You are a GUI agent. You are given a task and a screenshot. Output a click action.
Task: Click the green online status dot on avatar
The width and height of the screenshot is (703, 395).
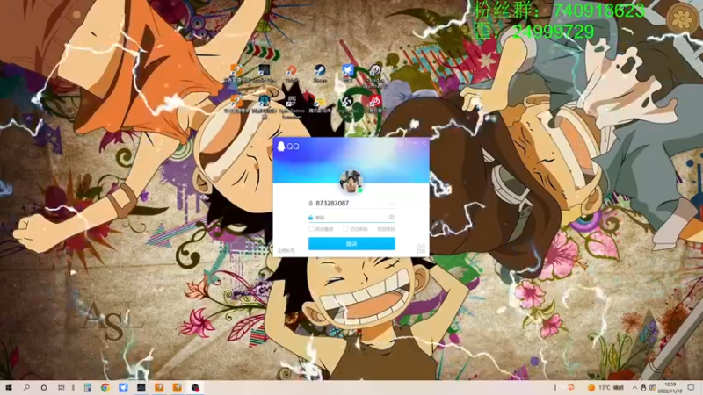tap(359, 190)
